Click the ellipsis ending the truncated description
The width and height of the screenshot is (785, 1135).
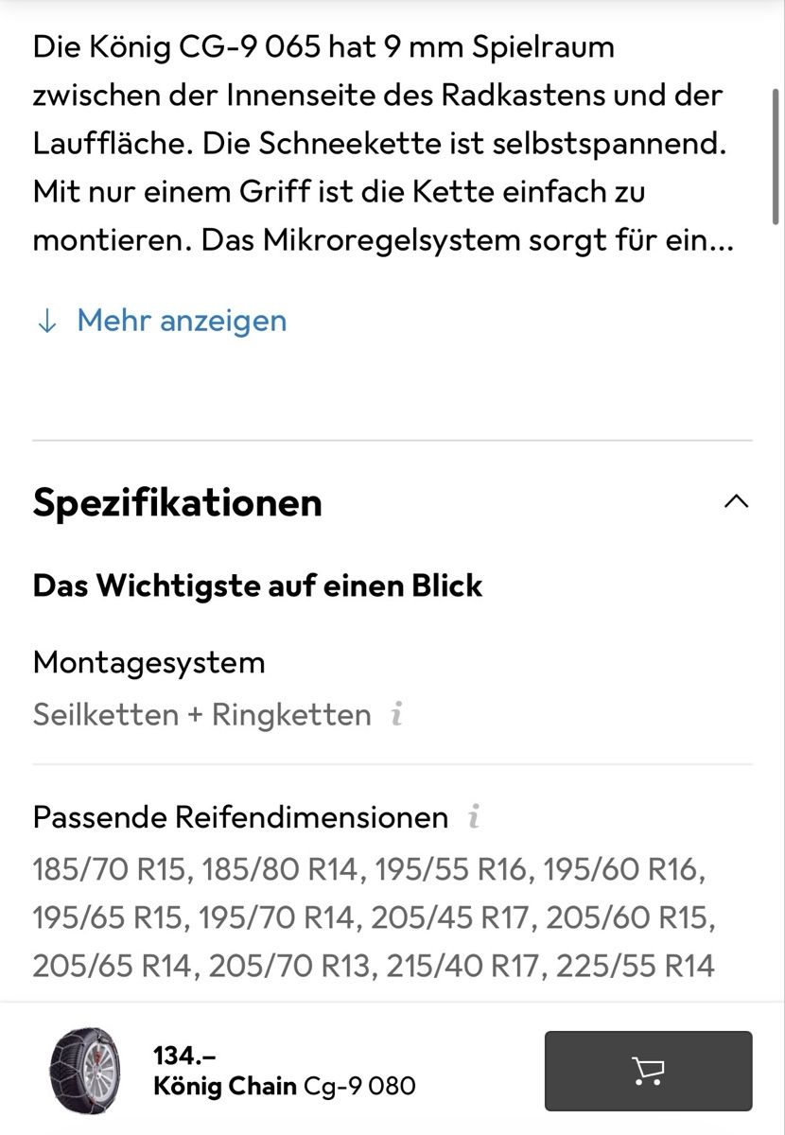722,240
